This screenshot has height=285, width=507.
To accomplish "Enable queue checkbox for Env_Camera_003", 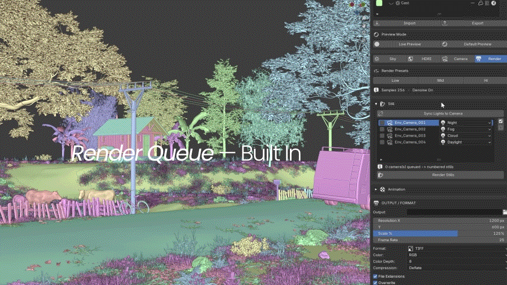I will pyautogui.click(x=382, y=136).
